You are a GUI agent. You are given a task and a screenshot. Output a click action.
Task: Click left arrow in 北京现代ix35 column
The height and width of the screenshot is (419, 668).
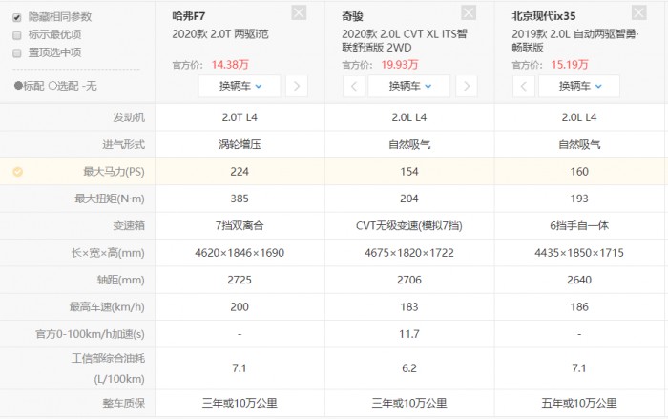coord(524,86)
